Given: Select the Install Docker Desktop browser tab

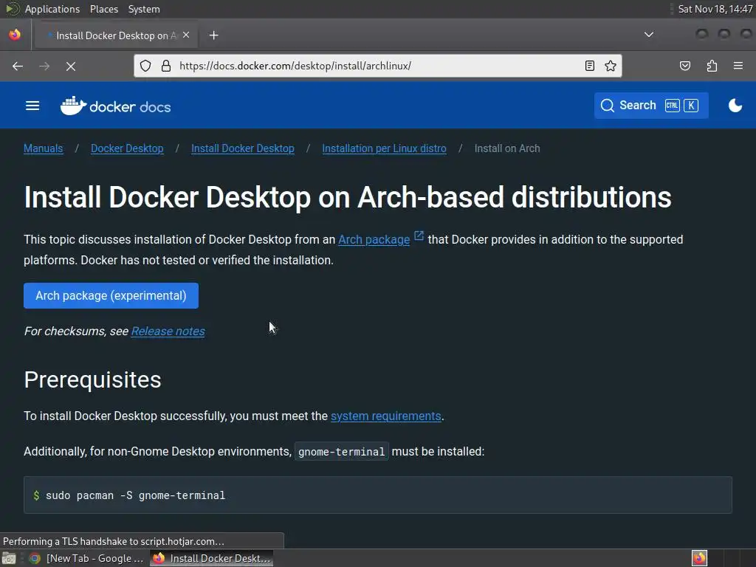Looking at the screenshot, I should click(x=116, y=35).
